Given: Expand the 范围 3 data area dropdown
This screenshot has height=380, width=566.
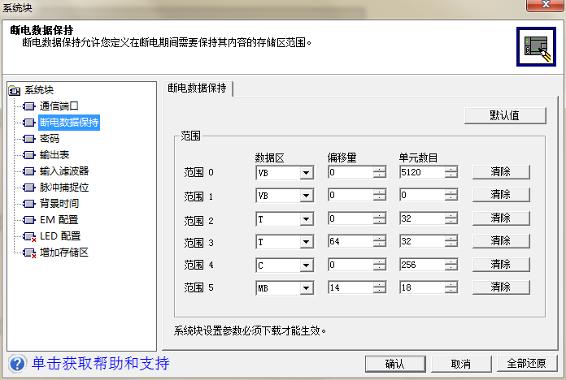Looking at the screenshot, I should pos(306,242).
